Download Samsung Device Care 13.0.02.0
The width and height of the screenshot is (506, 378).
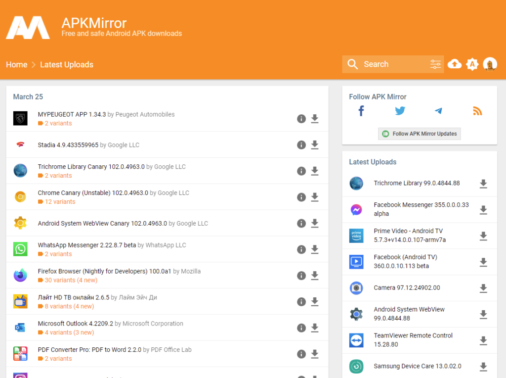click(483, 367)
